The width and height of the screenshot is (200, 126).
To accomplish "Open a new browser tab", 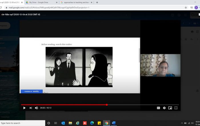I will [x=97, y=2].
